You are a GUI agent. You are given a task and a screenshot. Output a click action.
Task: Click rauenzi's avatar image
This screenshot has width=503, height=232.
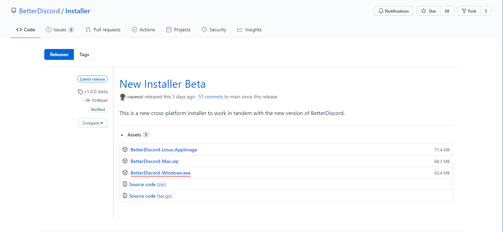tap(123, 97)
